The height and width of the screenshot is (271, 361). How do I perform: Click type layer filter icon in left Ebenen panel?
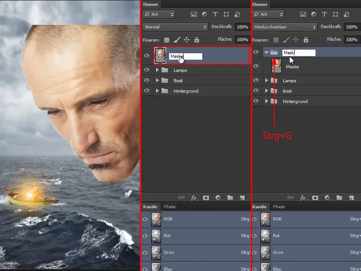pyautogui.click(x=215, y=14)
